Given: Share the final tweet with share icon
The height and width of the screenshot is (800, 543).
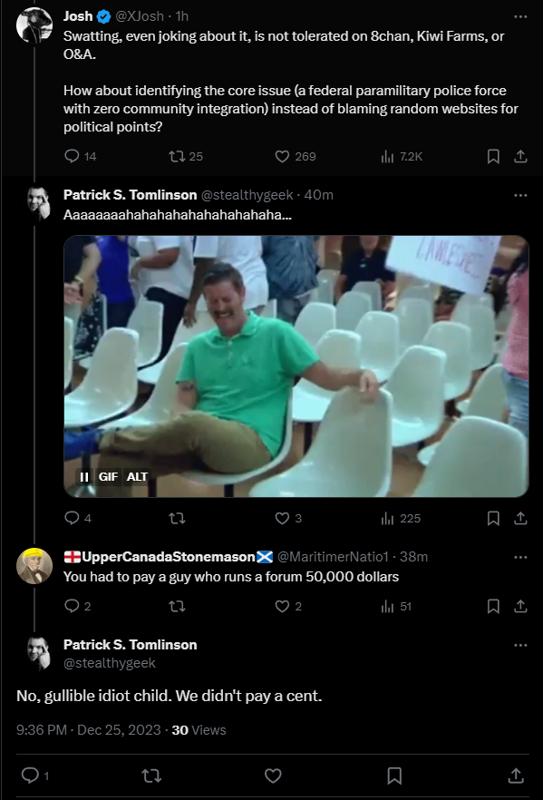Looking at the screenshot, I should [516, 776].
